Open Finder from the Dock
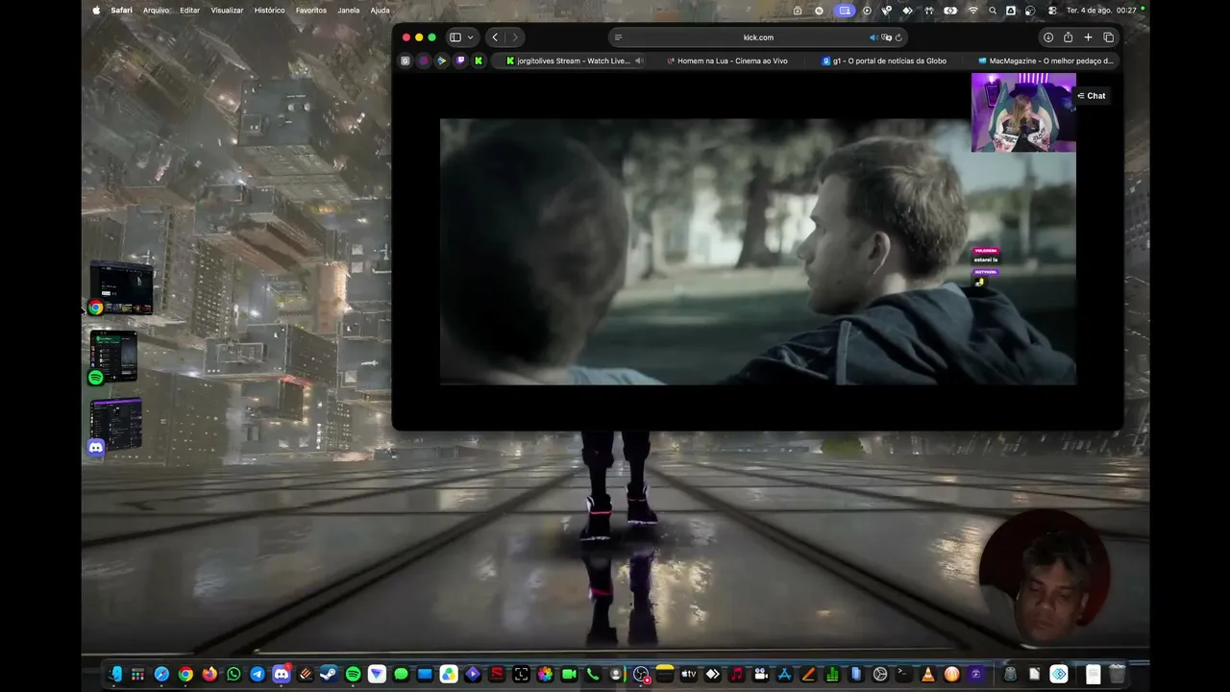The image size is (1230, 692). 114,675
